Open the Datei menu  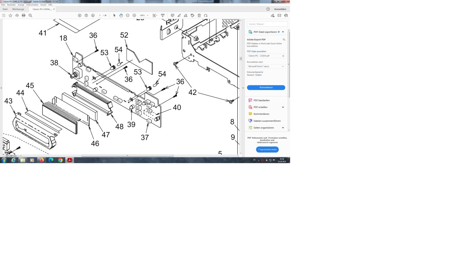tap(3, 5)
